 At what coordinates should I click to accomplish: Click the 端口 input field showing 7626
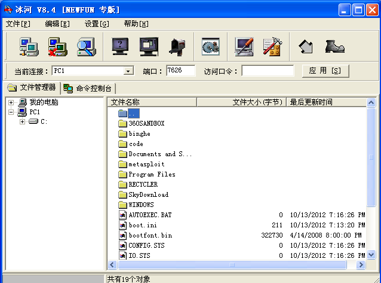click(x=180, y=71)
